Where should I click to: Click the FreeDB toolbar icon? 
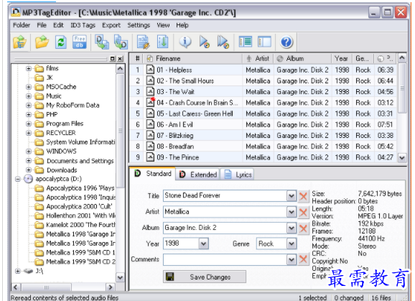pyautogui.click(x=80, y=42)
